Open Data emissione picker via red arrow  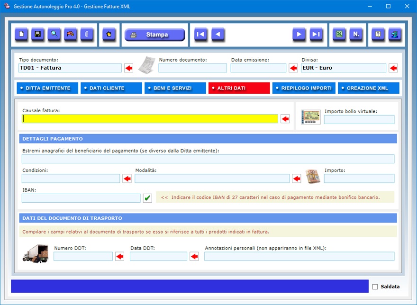(293, 68)
